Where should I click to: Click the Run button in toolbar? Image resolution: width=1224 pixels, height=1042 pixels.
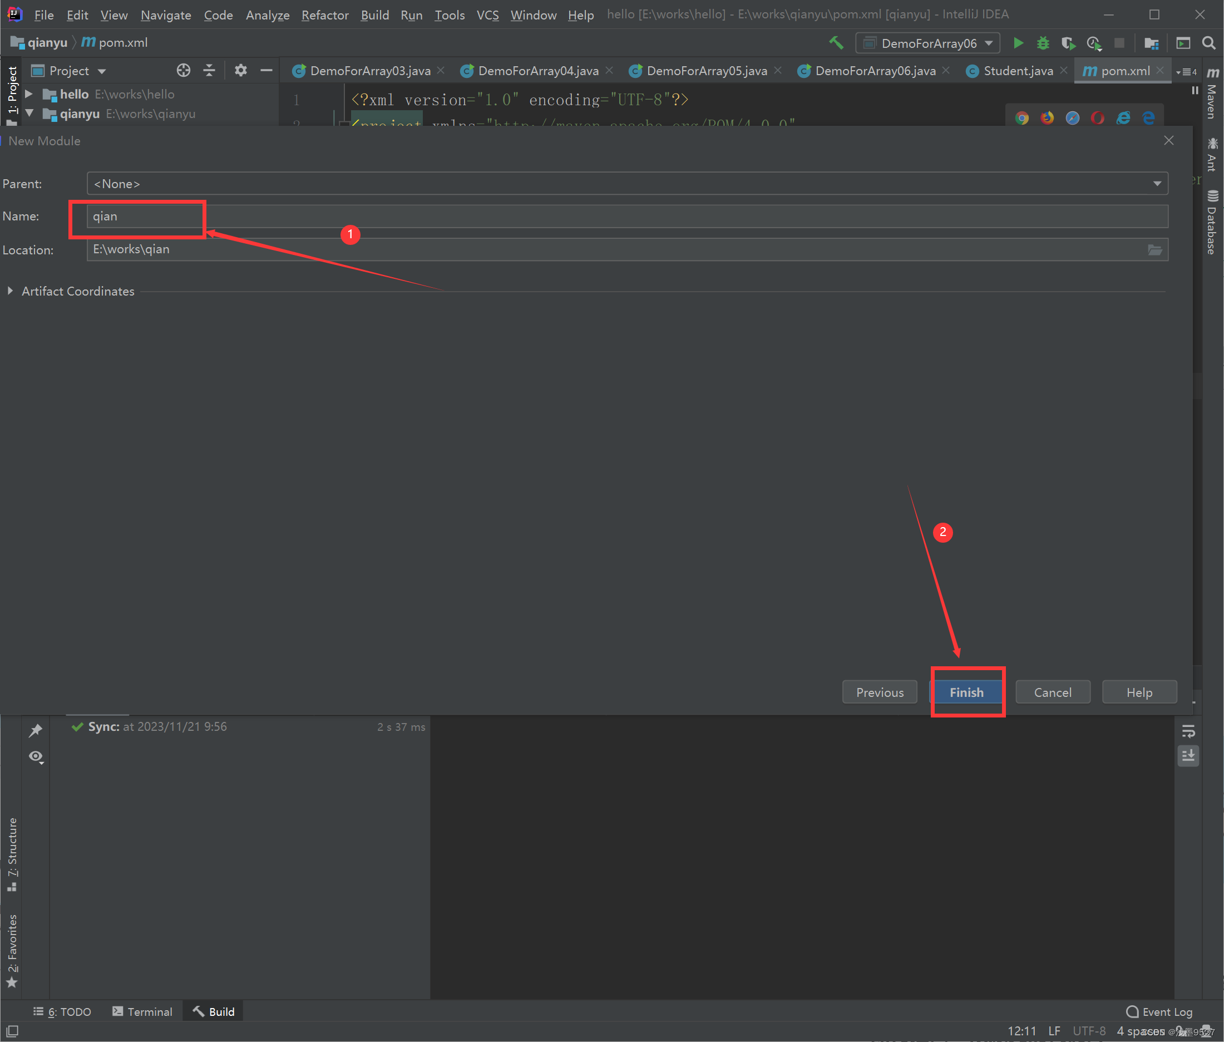1018,42
